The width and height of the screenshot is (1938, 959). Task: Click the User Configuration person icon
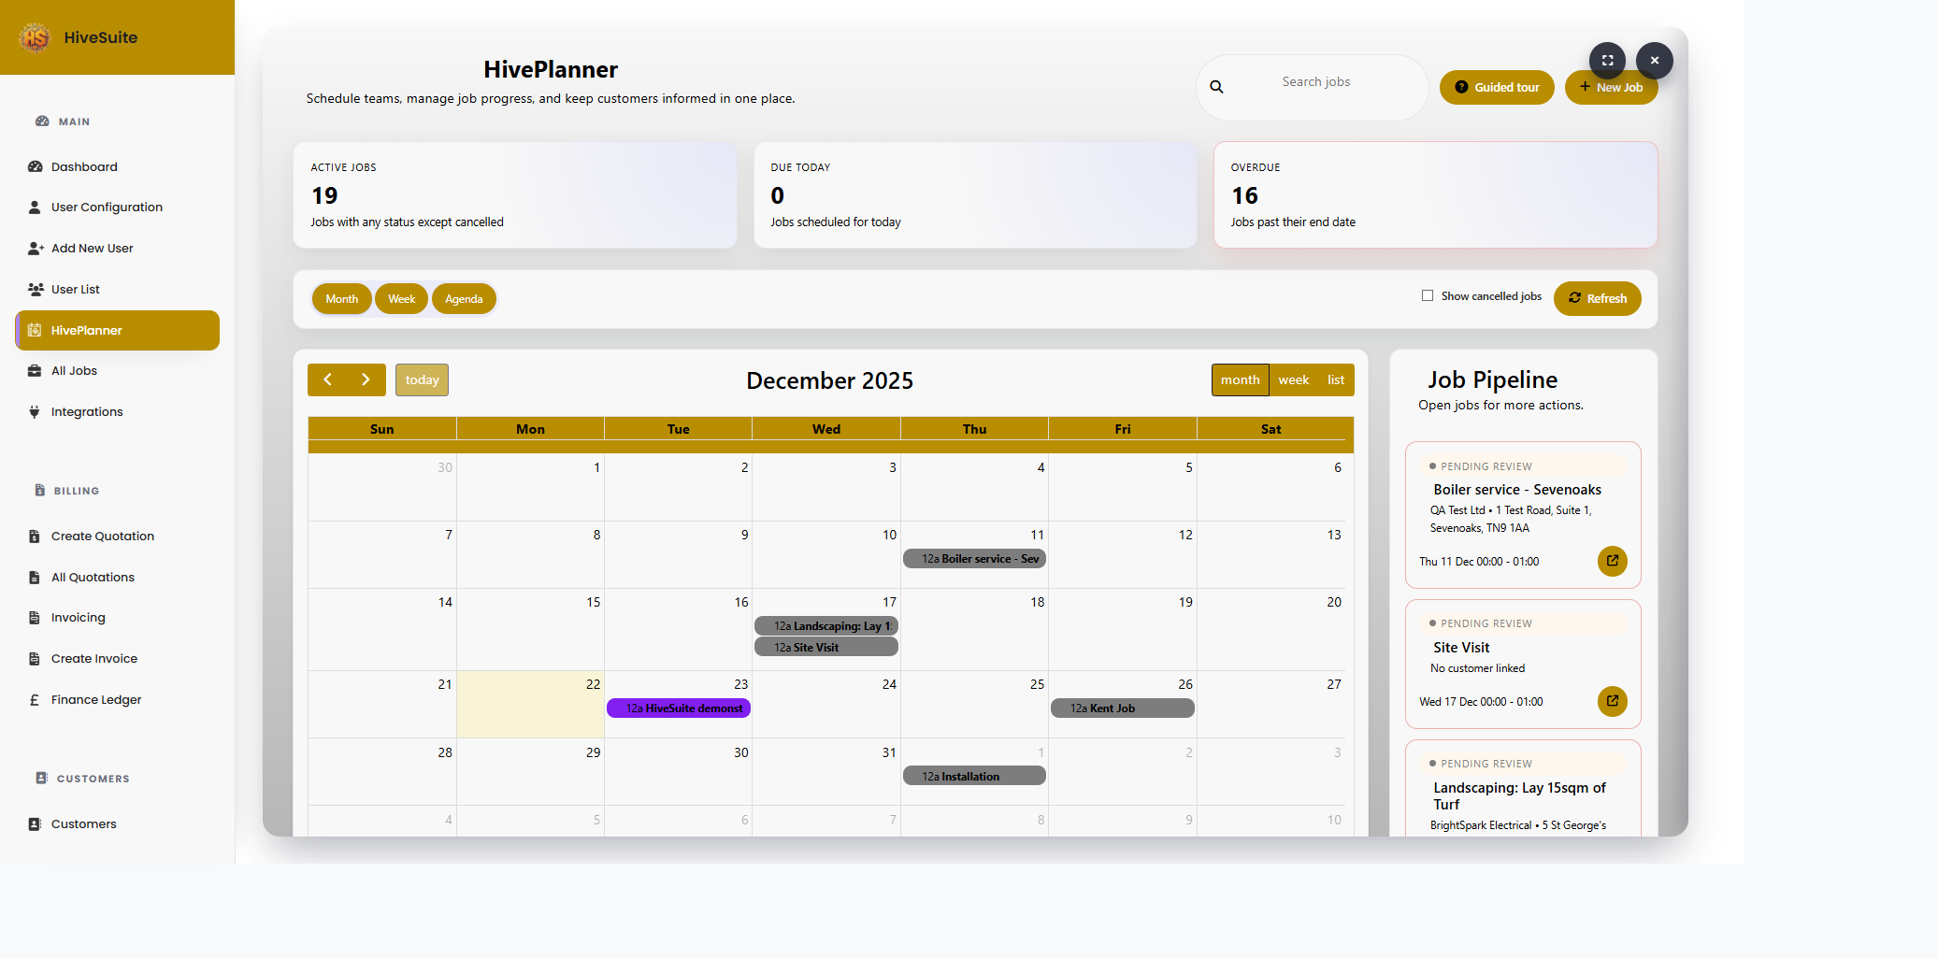click(35, 208)
